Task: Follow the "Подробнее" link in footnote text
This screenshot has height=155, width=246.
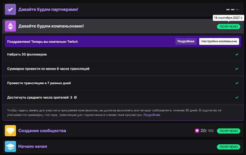Action: 152,115
